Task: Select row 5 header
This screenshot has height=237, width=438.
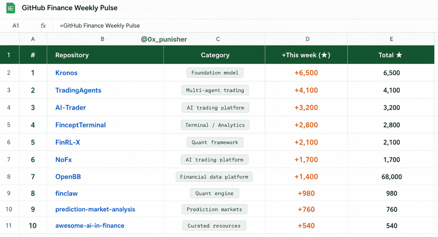Action: 9,125
